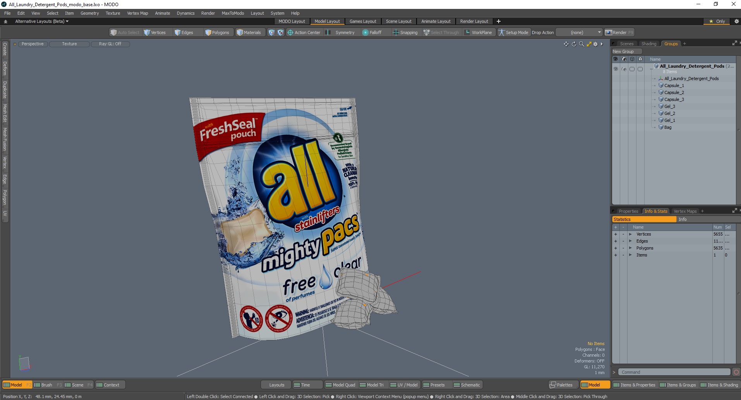Image resolution: width=741 pixels, height=400 pixels.
Task: Switch to the Vertex Maps tab
Action: pyautogui.click(x=685, y=211)
